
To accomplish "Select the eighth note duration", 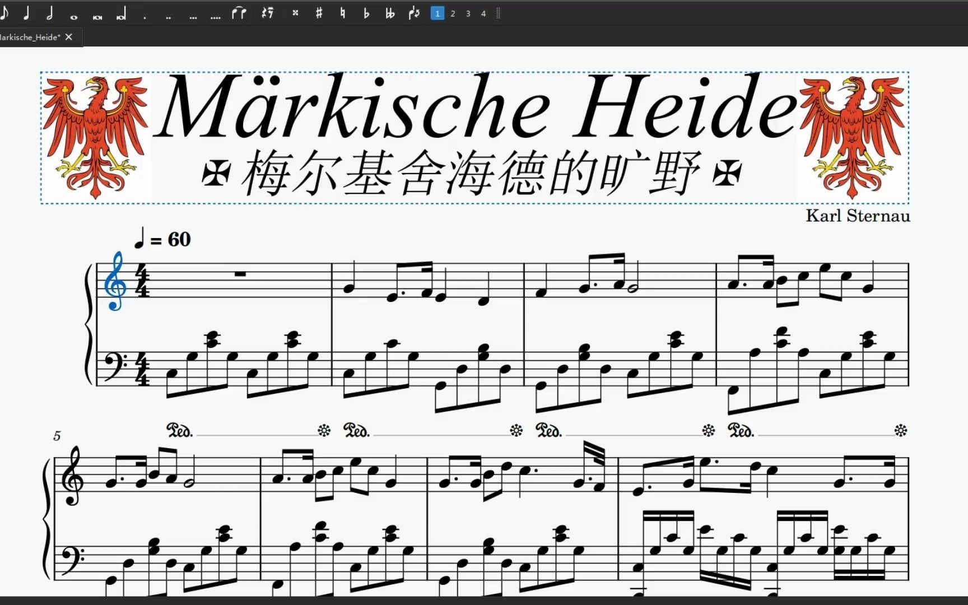I will [4, 13].
